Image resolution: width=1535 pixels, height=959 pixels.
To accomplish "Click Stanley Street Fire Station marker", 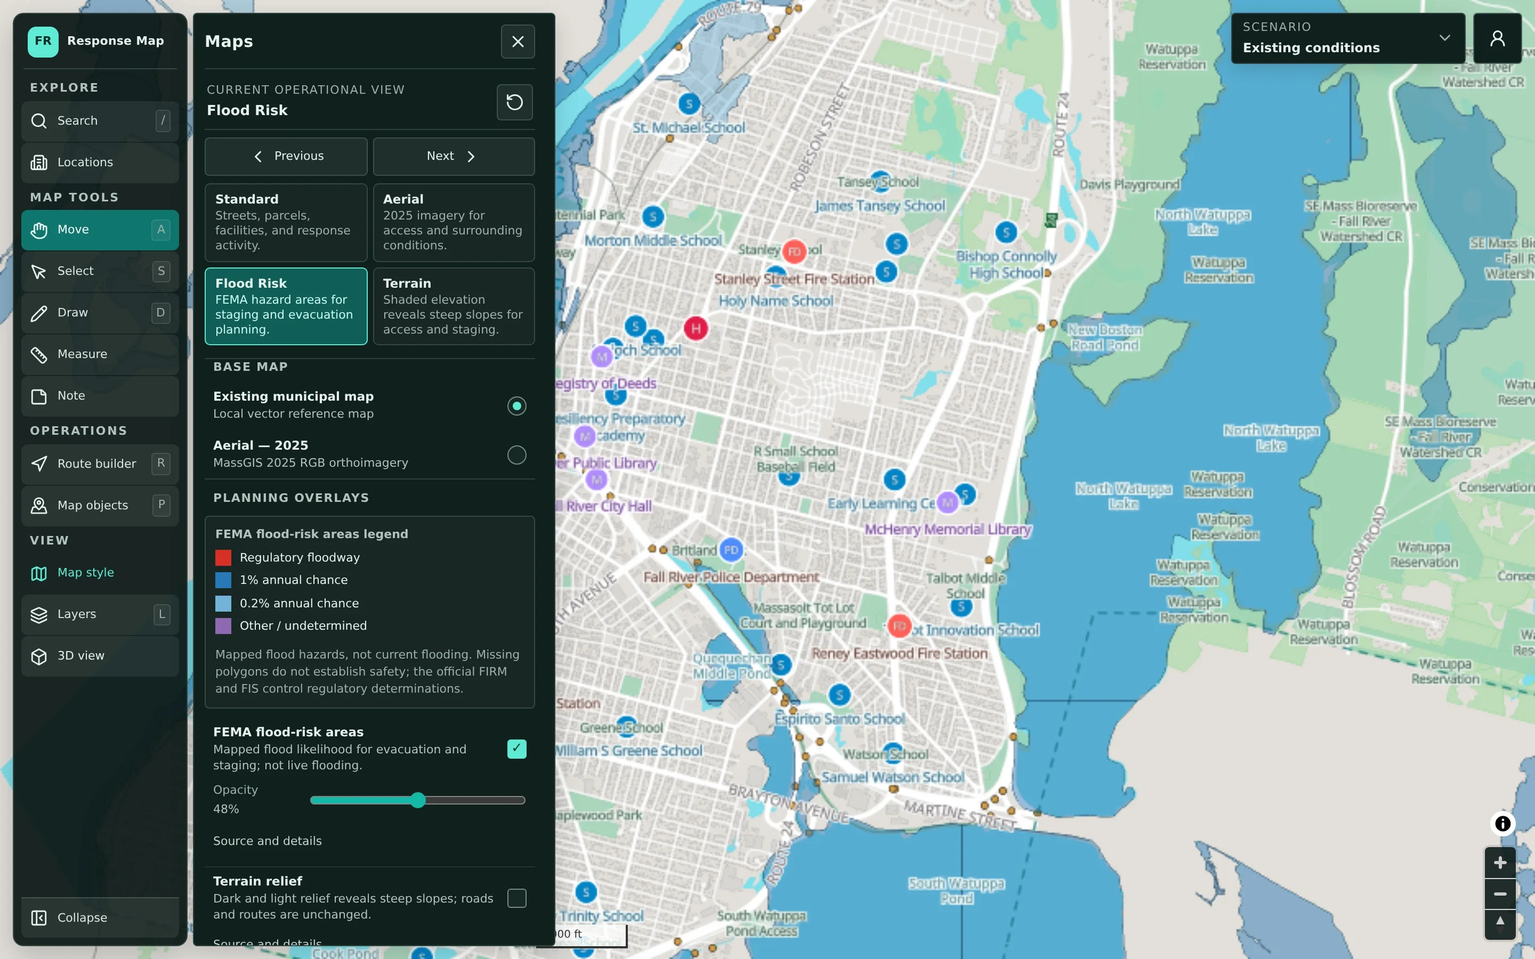I will 794,252.
